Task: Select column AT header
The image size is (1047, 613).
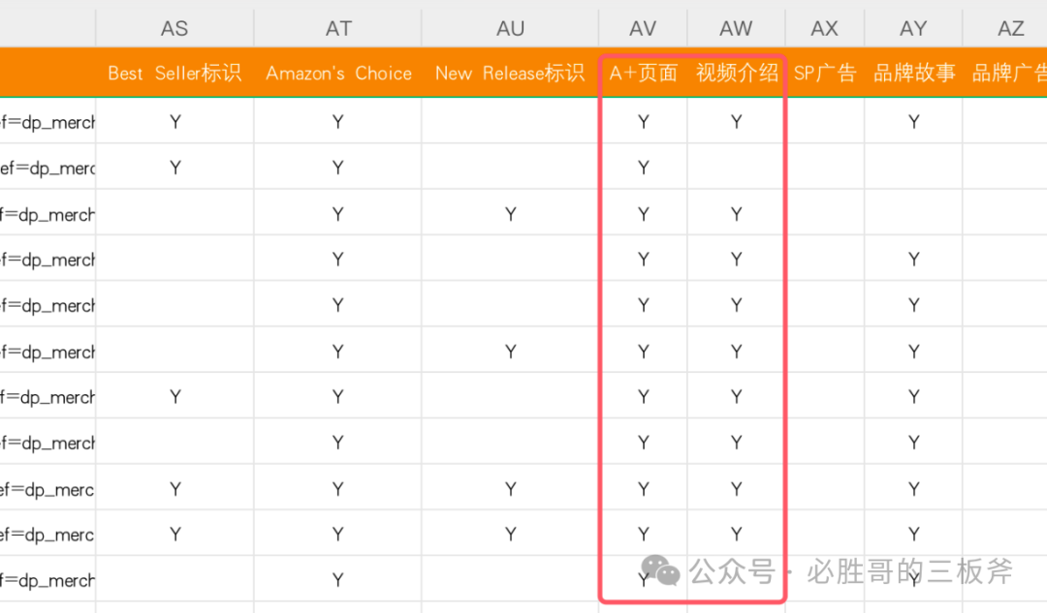Action: [x=338, y=28]
